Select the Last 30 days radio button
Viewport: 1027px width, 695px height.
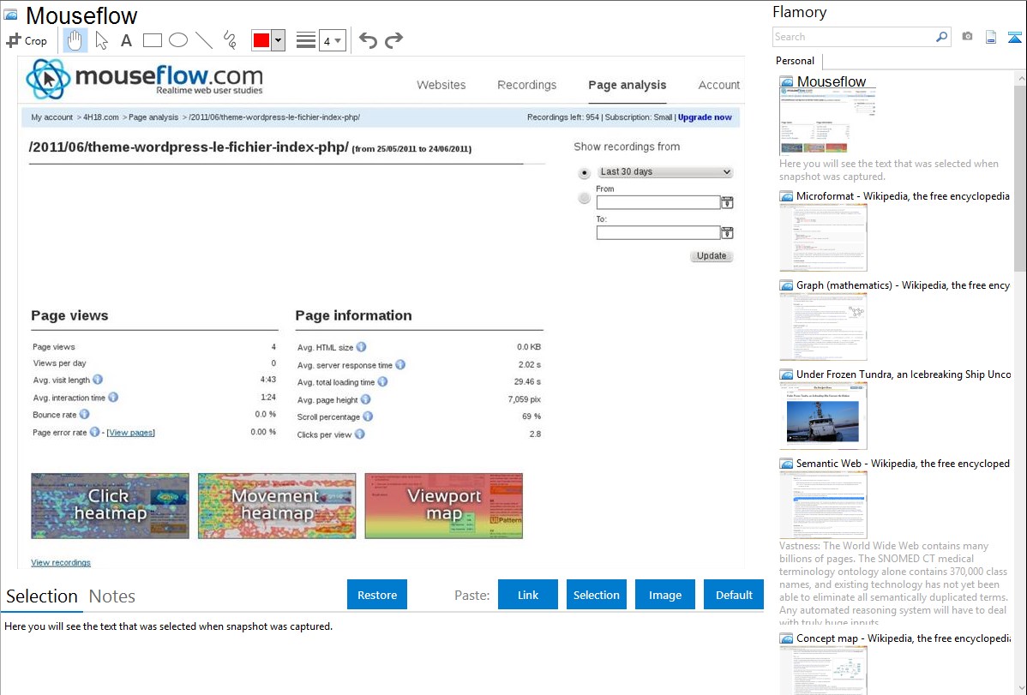tap(585, 173)
